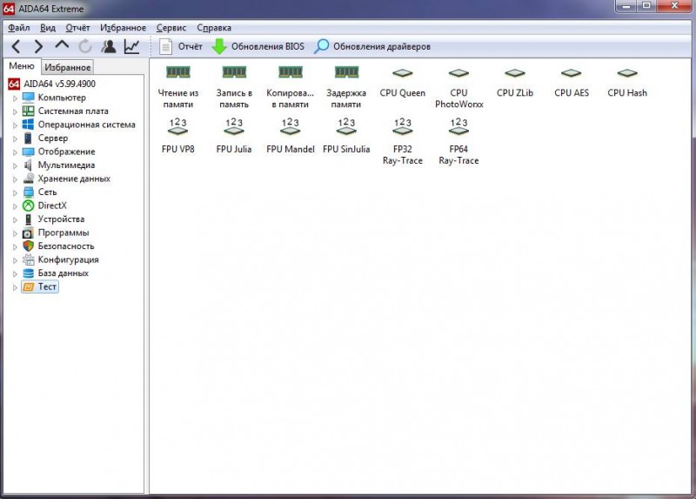Expand the Тест tree node
The width and height of the screenshot is (696, 499).
coord(15,287)
